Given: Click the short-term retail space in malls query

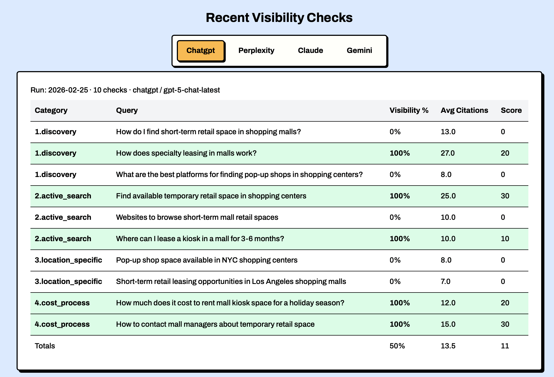Looking at the screenshot, I should tap(208, 132).
